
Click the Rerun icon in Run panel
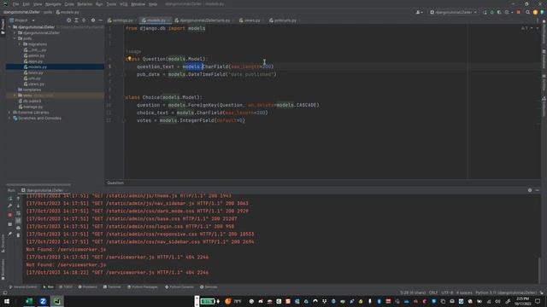(9, 199)
